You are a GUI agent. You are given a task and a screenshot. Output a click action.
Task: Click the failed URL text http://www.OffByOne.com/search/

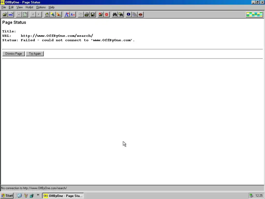[57, 36]
